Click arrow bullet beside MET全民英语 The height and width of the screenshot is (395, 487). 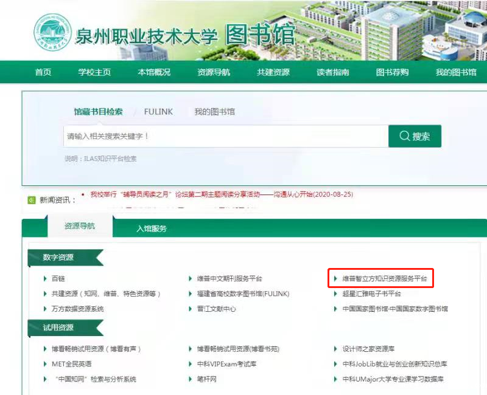pyautogui.click(x=45, y=364)
